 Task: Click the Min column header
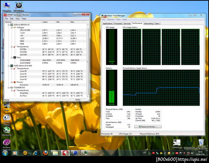click(x=62, y=22)
